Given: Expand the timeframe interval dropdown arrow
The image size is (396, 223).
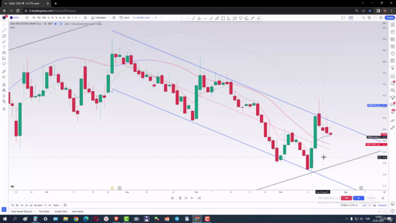Looking at the screenshot, I should [79, 18].
